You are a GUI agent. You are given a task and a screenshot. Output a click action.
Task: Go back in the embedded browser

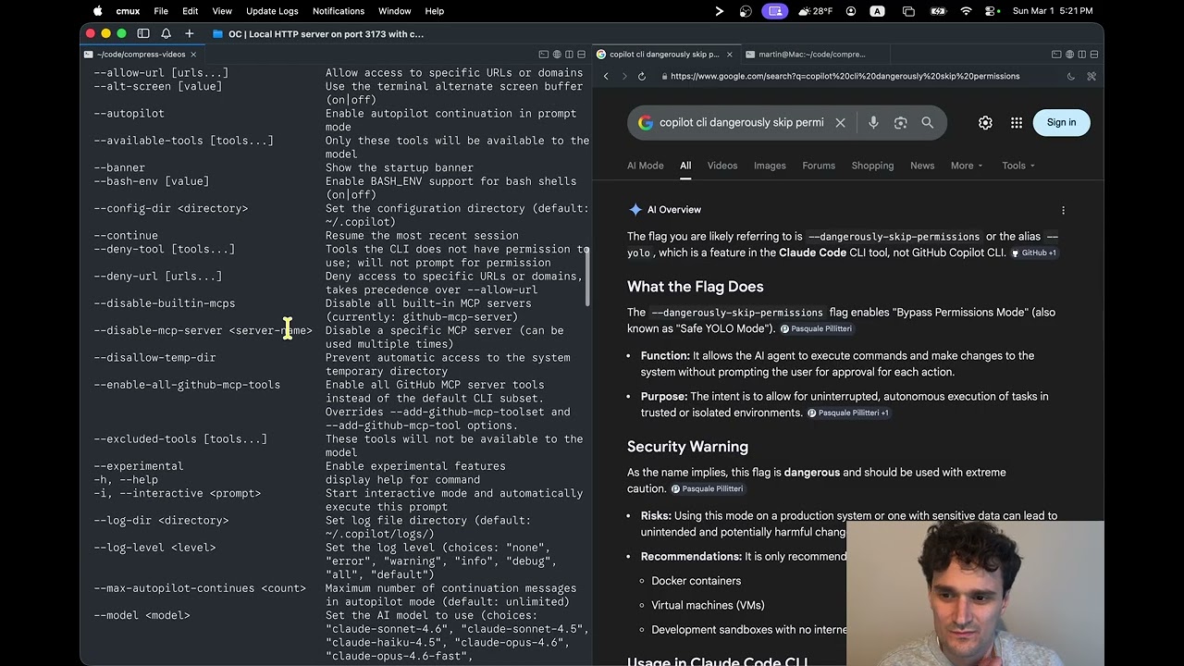[606, 76]
